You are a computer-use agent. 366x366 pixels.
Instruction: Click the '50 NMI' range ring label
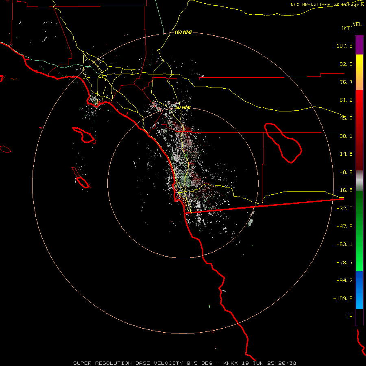(x=183, y=108)
